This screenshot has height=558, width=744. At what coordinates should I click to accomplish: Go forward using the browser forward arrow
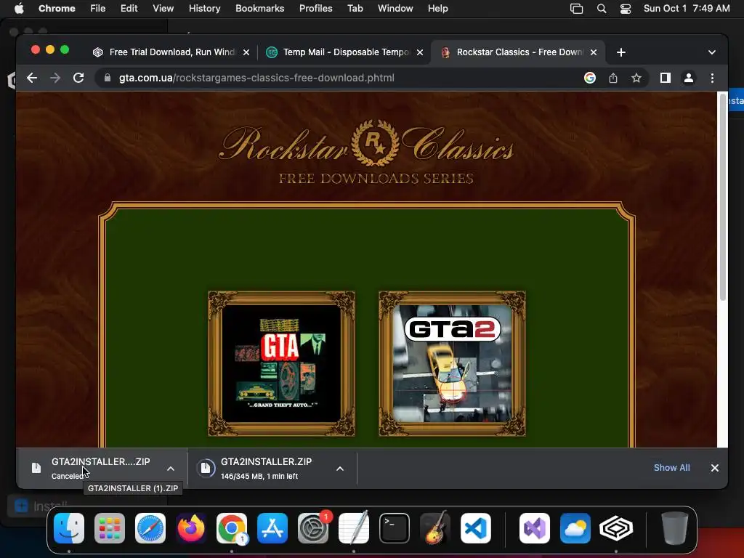tap(55, 78)
